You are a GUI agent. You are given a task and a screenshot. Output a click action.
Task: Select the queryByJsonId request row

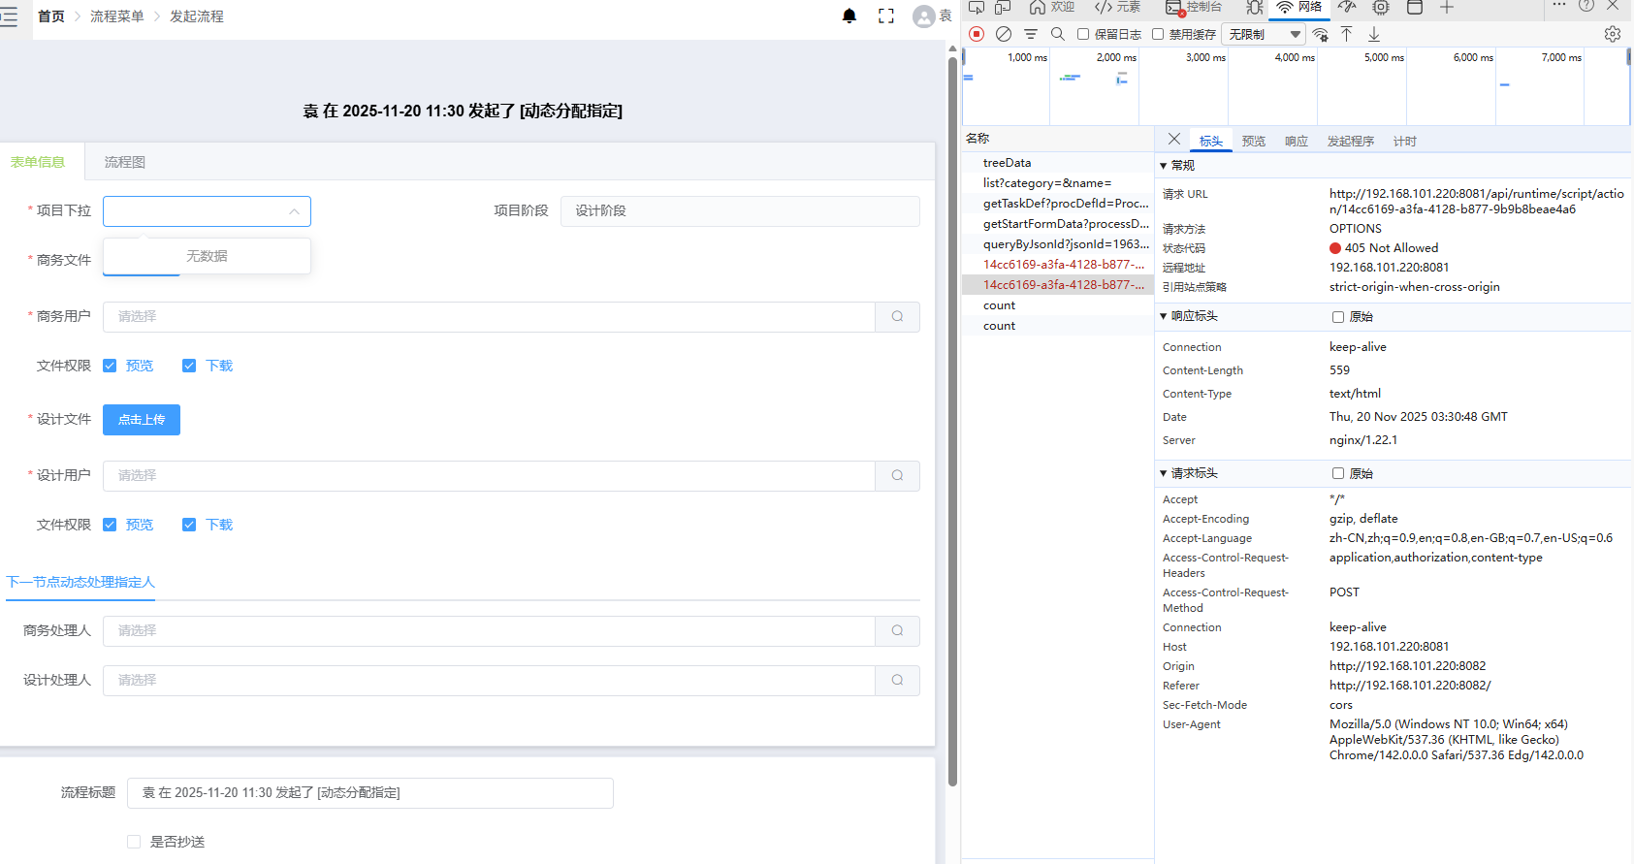pyautogui.click(x=1058, y=244)
